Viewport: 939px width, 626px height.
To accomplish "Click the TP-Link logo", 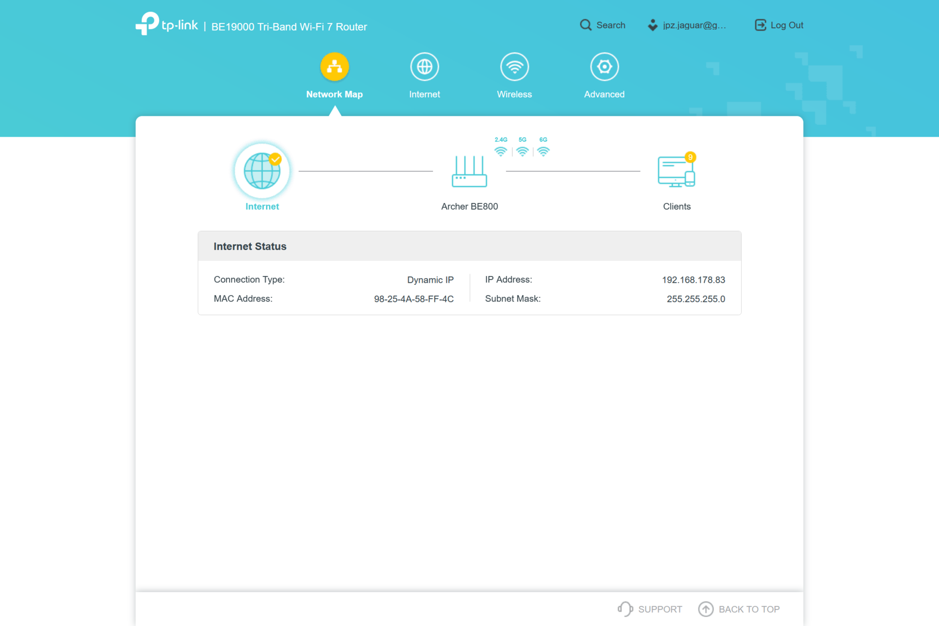I will 166,24.
